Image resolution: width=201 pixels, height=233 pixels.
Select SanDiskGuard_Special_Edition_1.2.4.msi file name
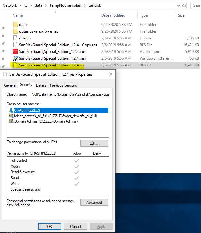(52, 58)
